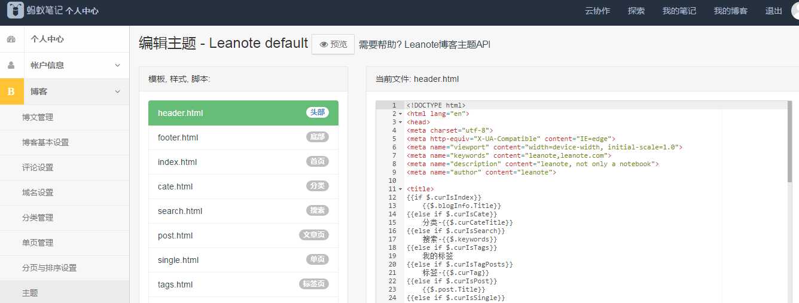Click the meta viewport line in the editor

click(x=544, y=147)
